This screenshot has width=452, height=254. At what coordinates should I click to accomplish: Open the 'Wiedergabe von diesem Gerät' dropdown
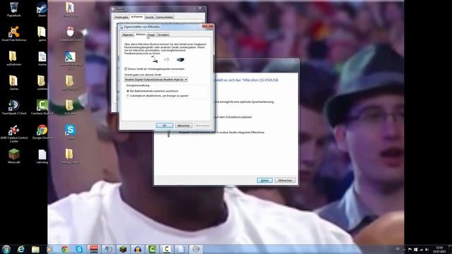pos(156,79)
